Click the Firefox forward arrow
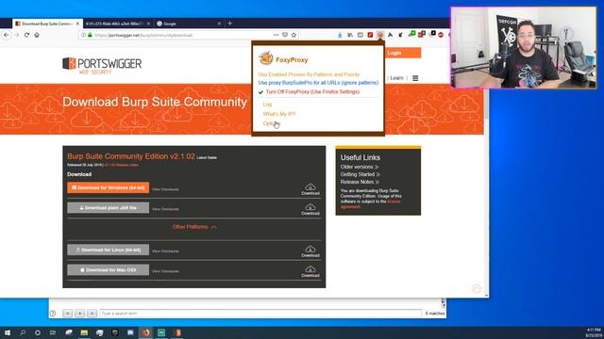 (17, 35)
